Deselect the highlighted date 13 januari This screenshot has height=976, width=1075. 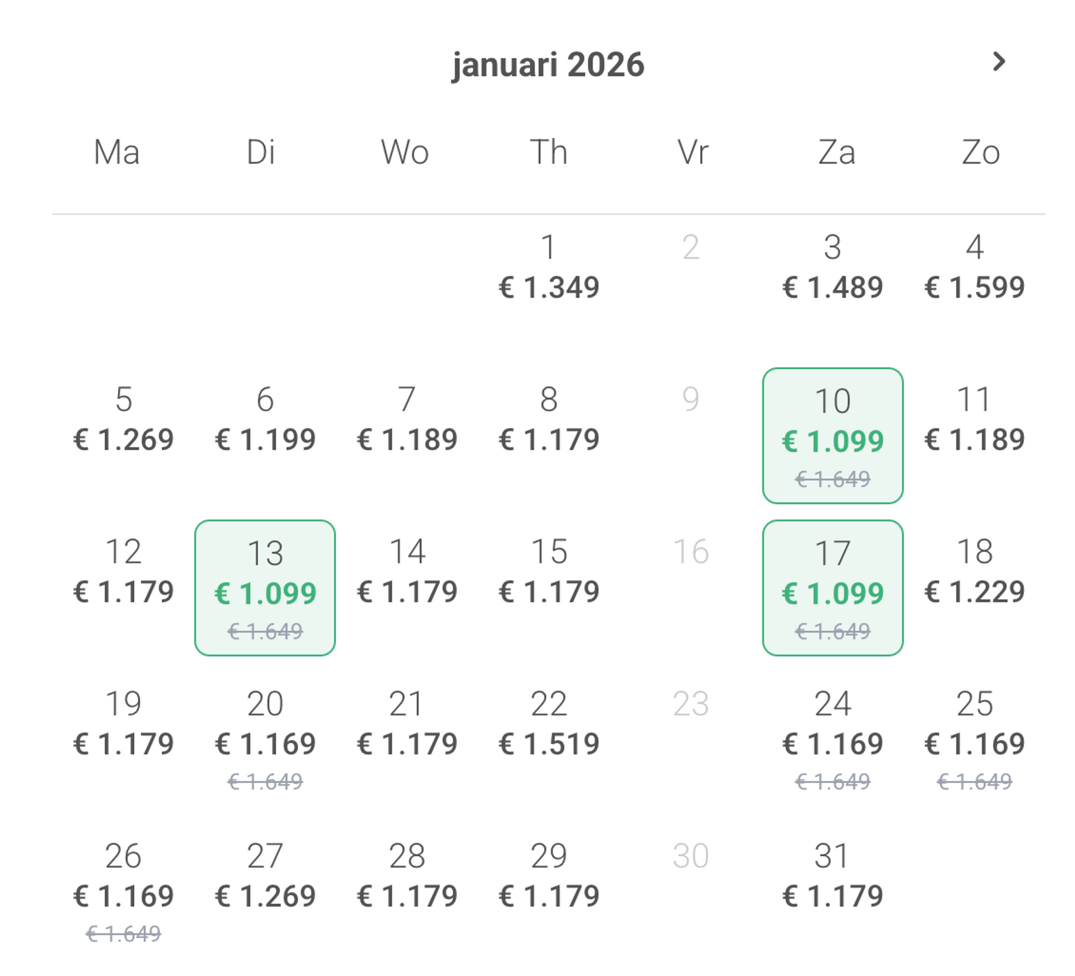[x=265, y=589]
